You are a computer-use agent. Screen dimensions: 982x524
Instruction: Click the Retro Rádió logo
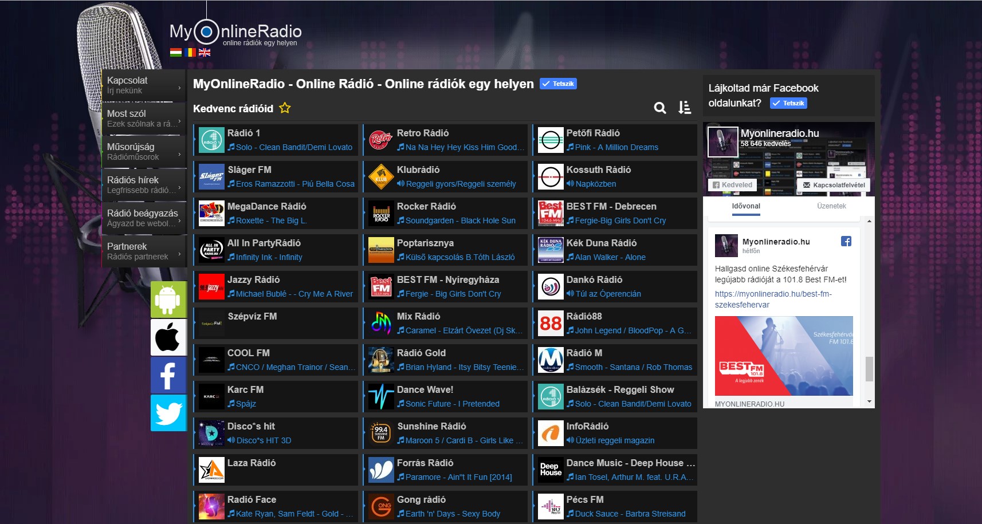coord(381,140)
